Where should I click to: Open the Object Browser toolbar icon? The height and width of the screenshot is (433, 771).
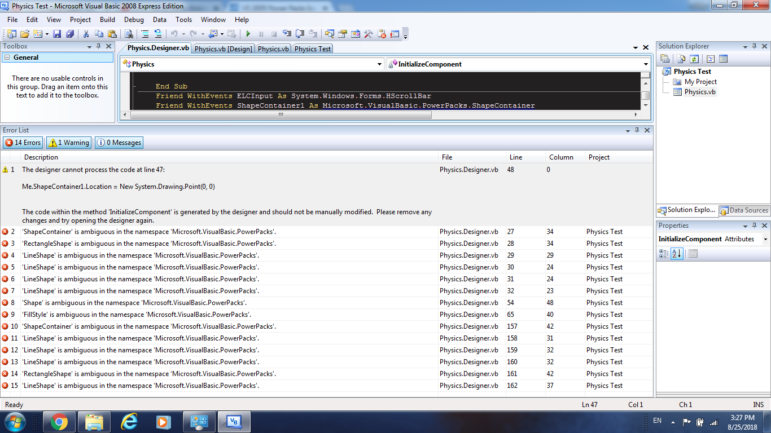click(x=356, y=34)
